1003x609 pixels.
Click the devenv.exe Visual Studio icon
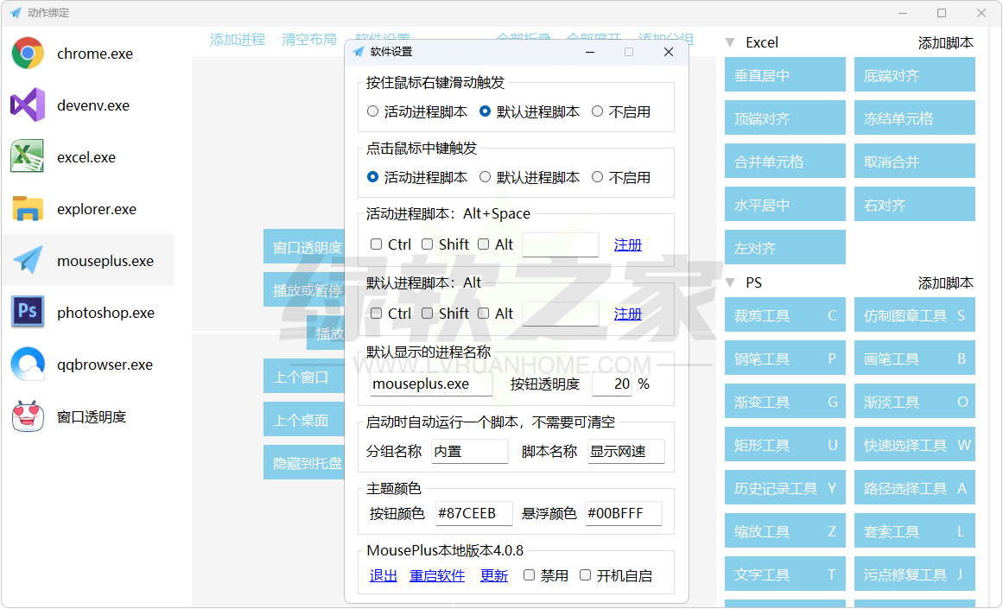28,105
